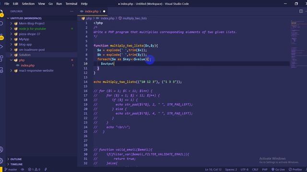The width and height of the screenshot is (307, 172).
Task: Click the Solution folder icon
Action: point(16,55)
